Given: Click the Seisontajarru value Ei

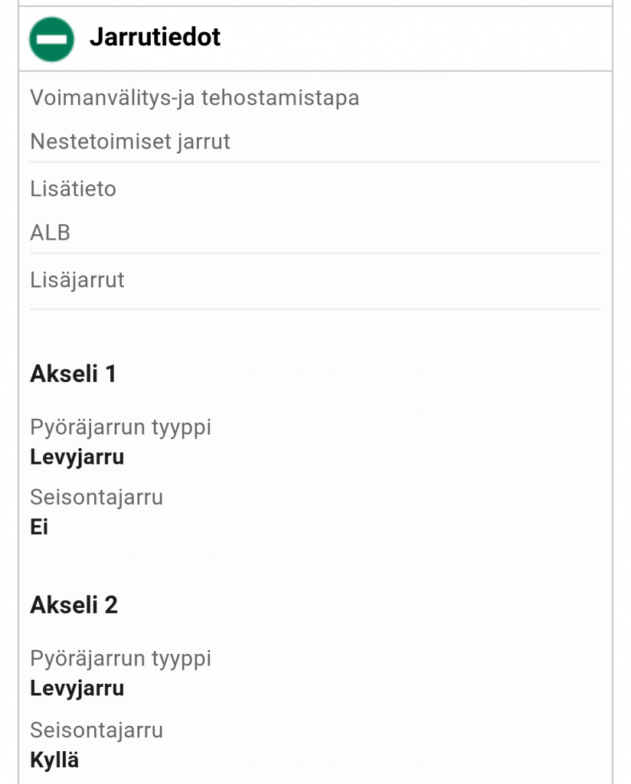Looking at the screenshot, I should (39, 527).
